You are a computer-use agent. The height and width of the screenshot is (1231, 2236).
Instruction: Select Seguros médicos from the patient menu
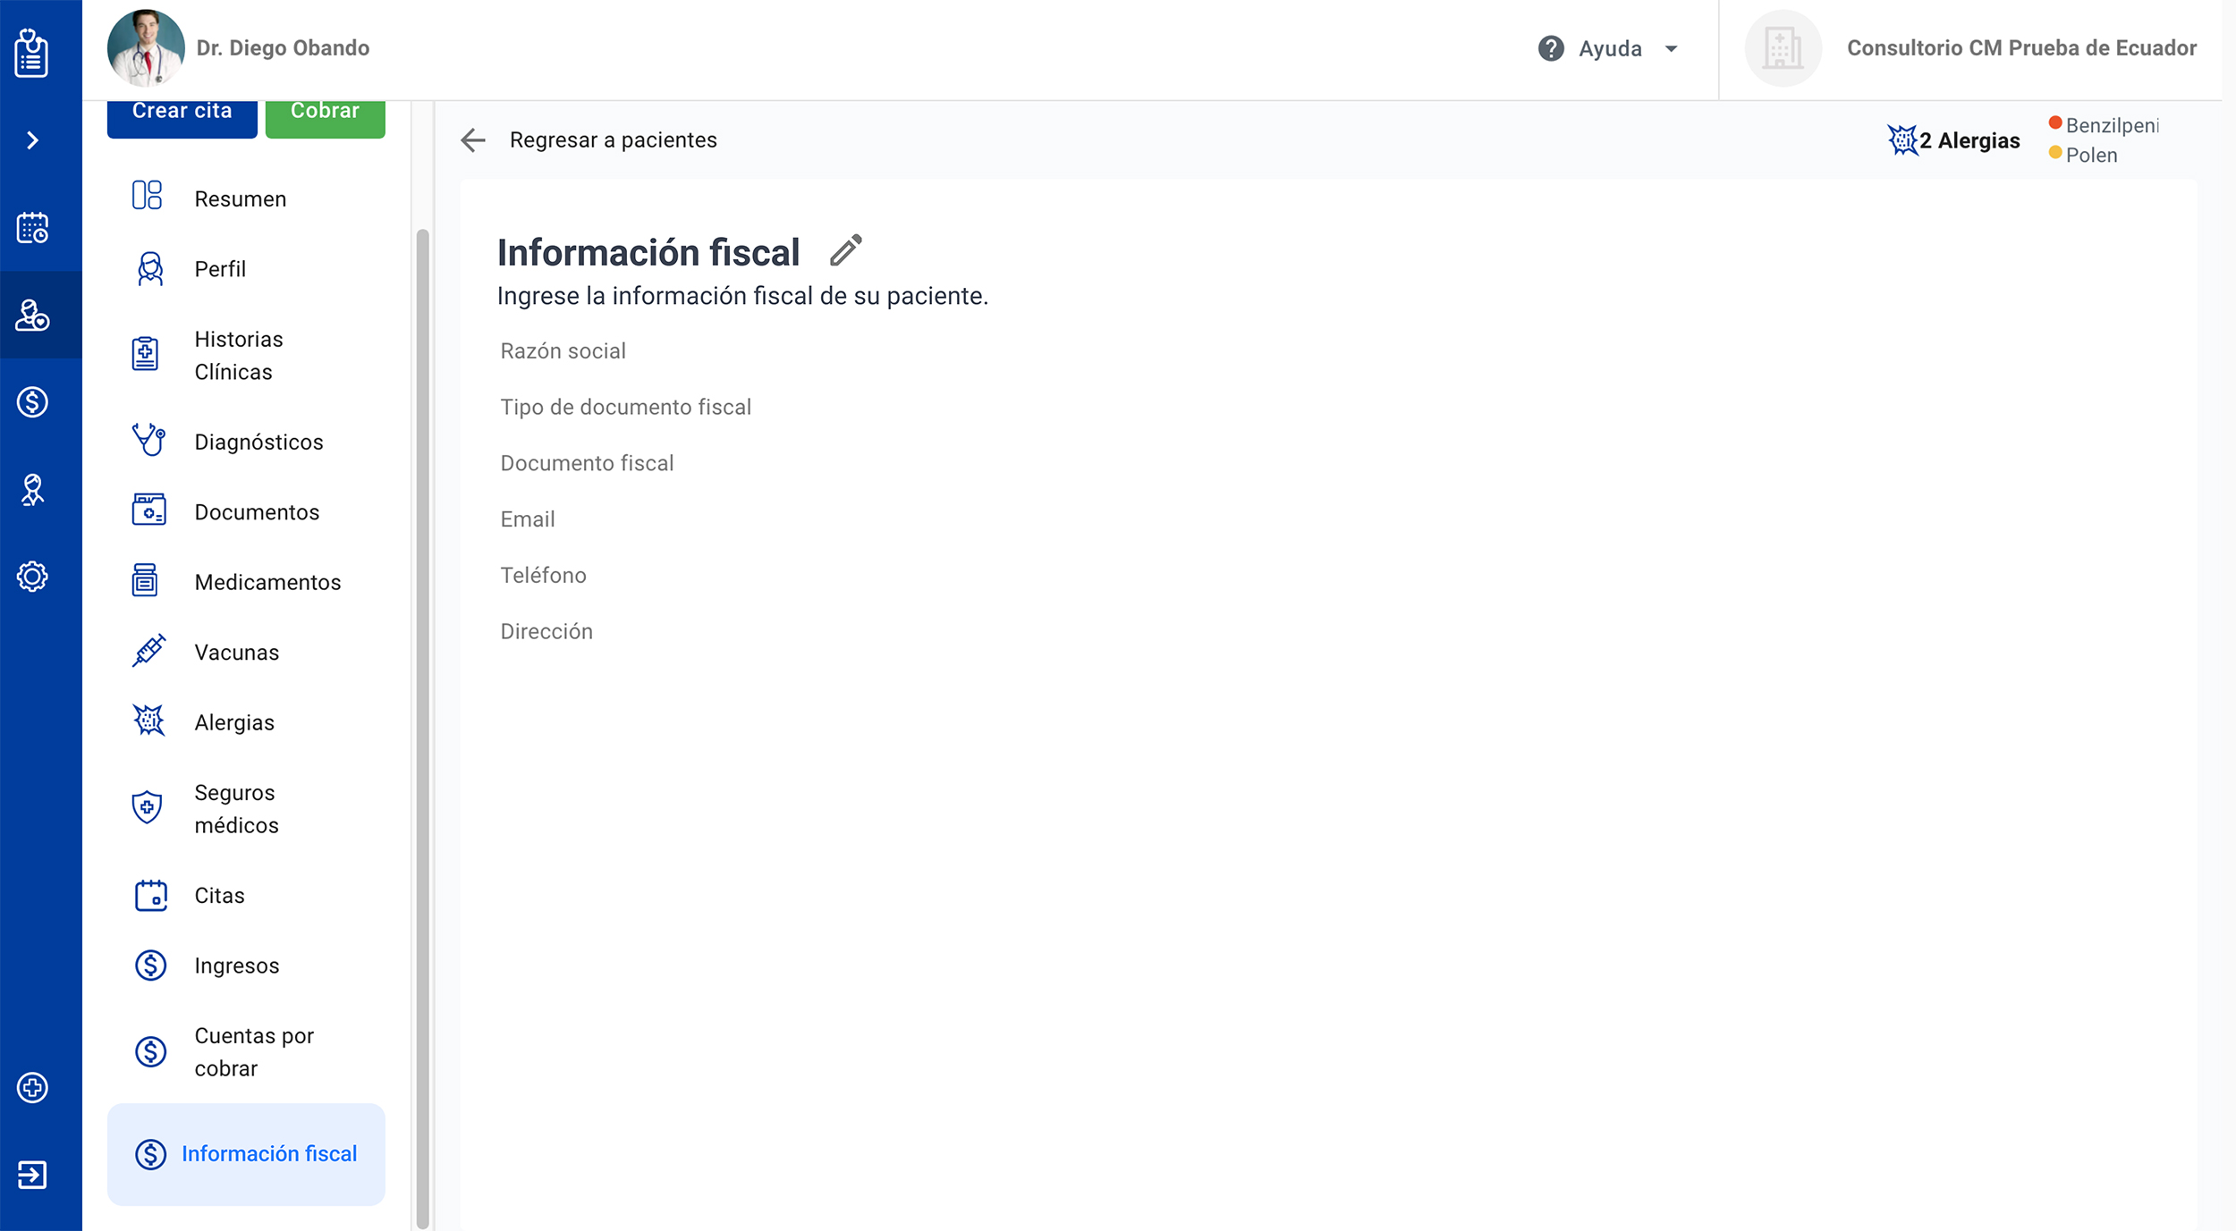coord(236,808)
